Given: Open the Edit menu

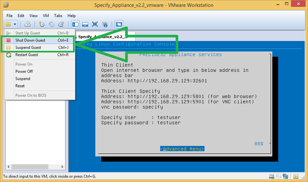Looking at the screenshot, I should click(21, 15).
